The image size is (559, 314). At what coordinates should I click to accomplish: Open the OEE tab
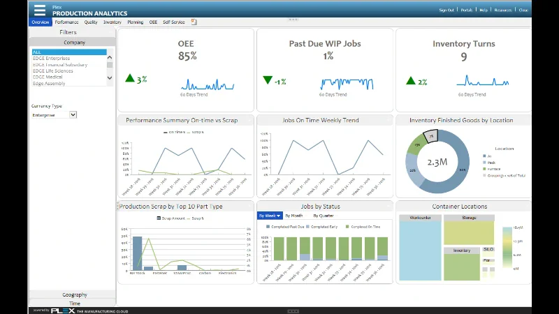click(x=153, y=22)
